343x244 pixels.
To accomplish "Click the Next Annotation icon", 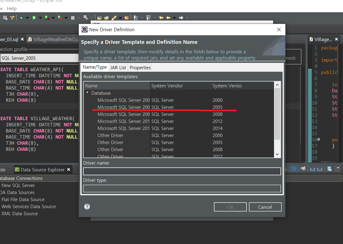I will pos(135,18).
